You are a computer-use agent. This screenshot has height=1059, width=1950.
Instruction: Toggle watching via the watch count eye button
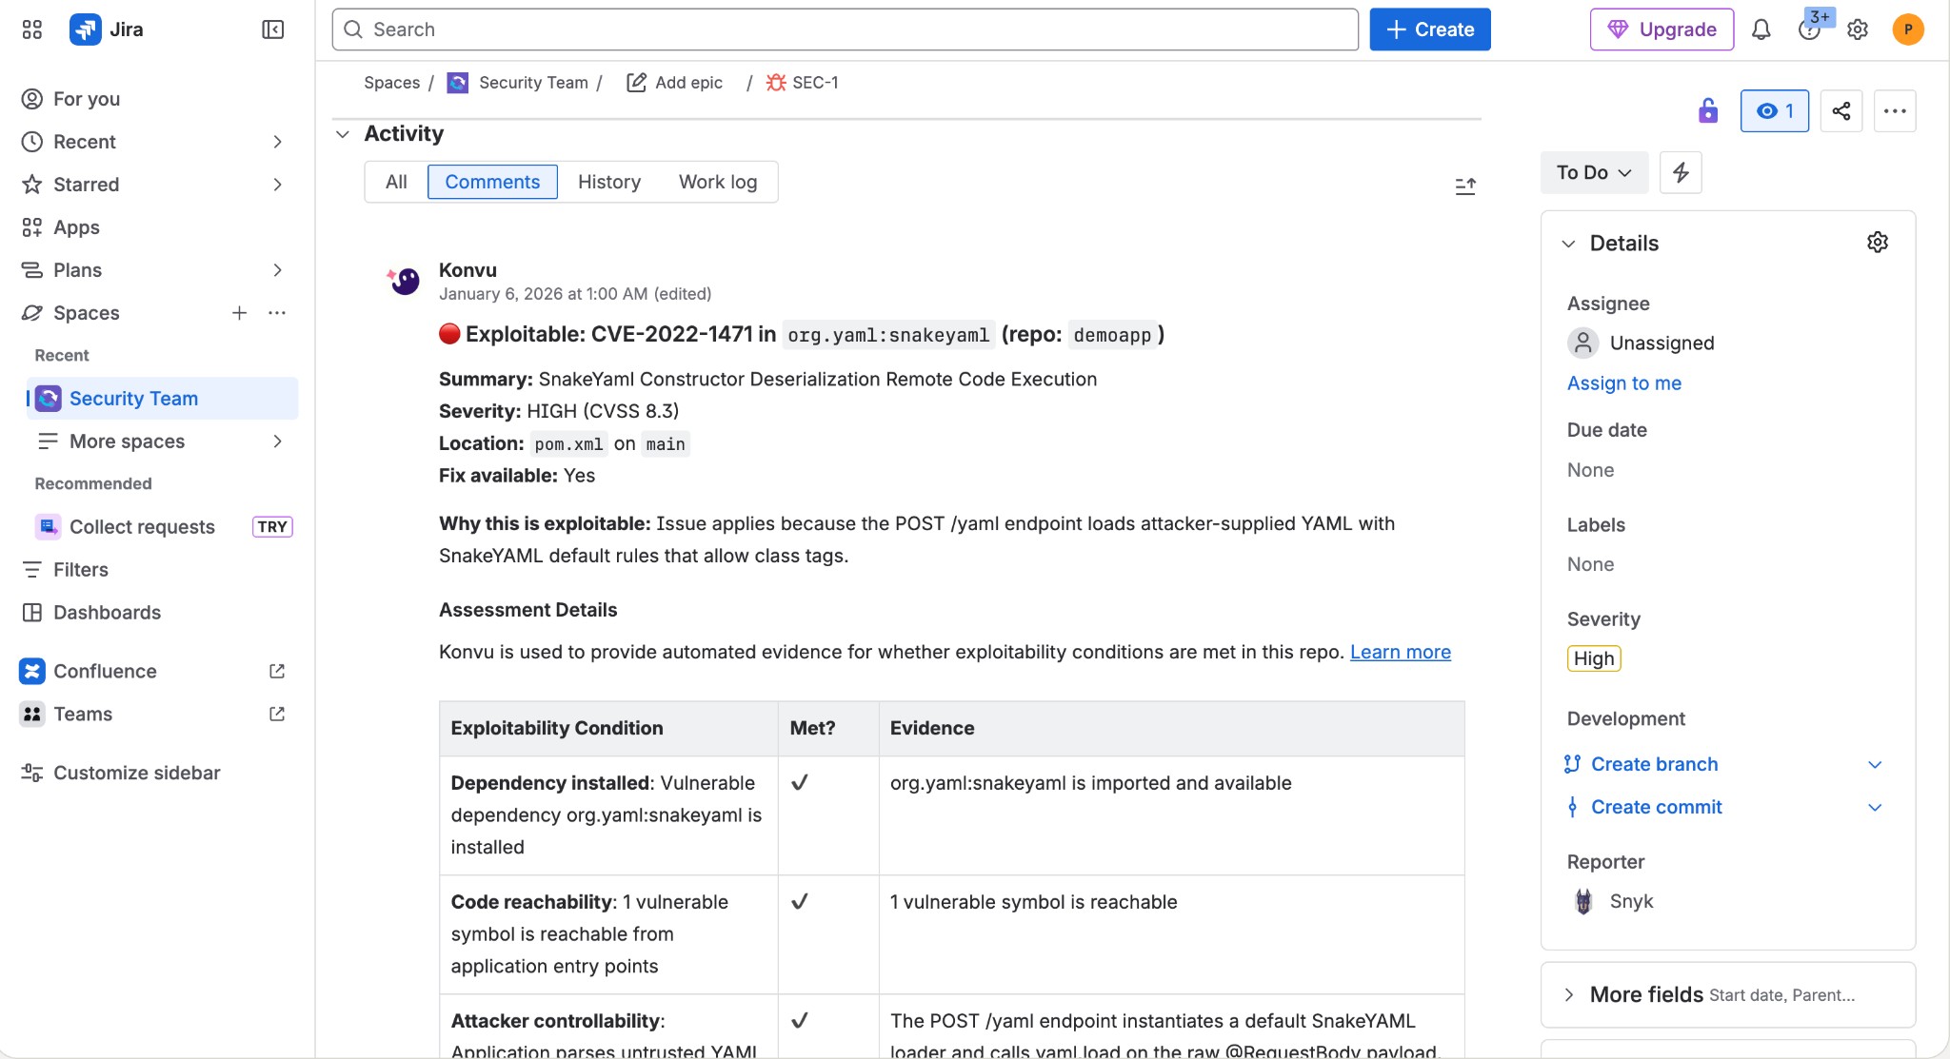1774,111
